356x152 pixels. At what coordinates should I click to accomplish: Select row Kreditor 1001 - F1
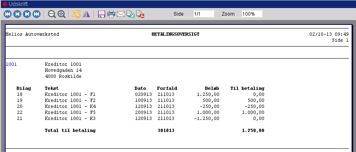(140, 95)
